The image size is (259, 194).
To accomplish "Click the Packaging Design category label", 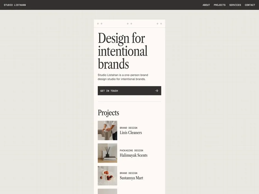I will pos(131,150).
